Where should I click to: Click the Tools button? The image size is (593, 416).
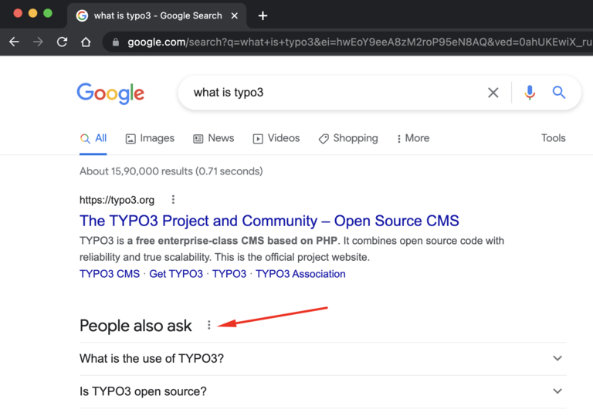[x=553, y=138]
